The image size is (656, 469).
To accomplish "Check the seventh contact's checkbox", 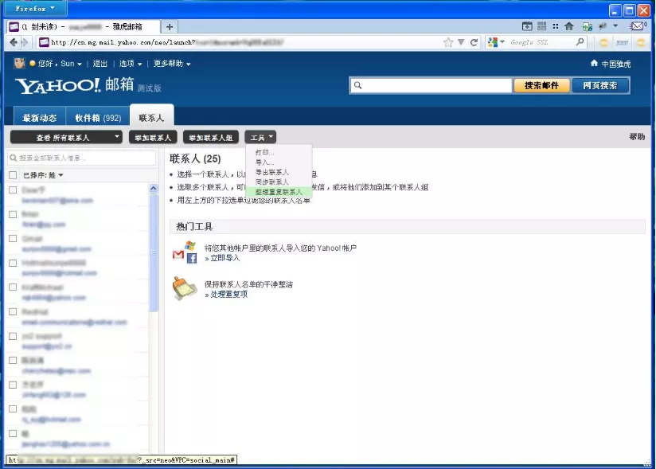I will coord(13,336).
